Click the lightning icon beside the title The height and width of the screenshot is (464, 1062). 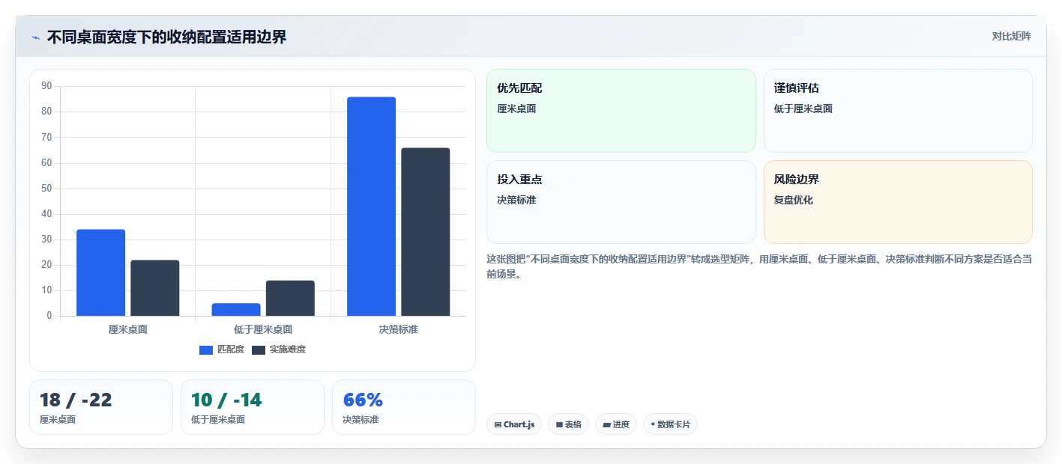click(x=35, y=37)
